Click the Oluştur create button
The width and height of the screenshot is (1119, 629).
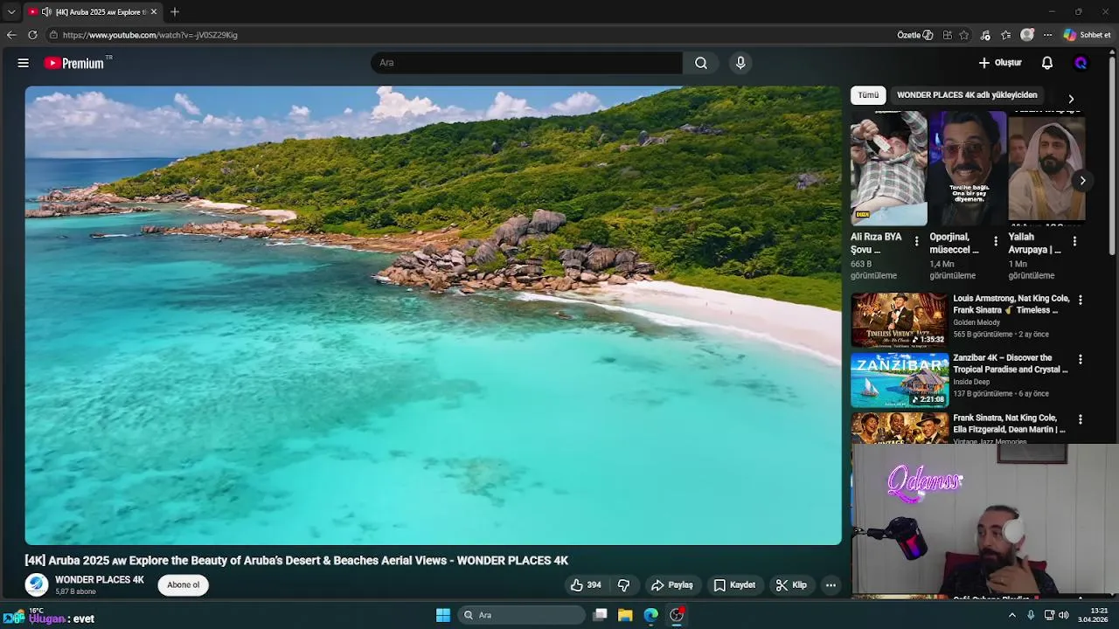click(1000, 63)
